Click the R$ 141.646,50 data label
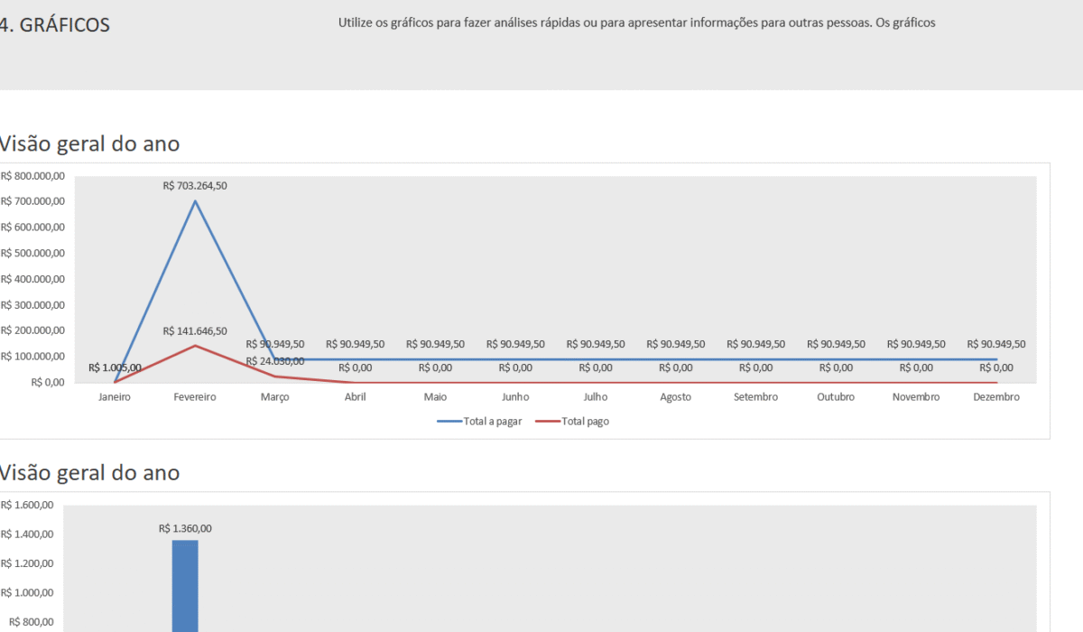Screen dimensions: 1083x632 click(x=195, y=331)
